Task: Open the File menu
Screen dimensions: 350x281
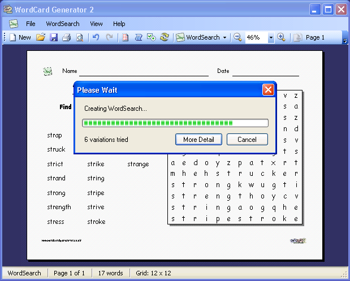Action: coord(31,24)
